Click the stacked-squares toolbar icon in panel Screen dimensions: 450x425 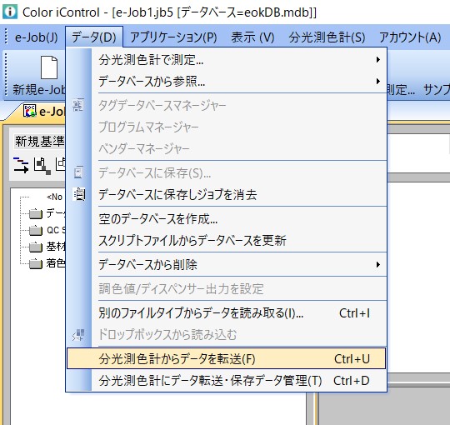point(42,166)
